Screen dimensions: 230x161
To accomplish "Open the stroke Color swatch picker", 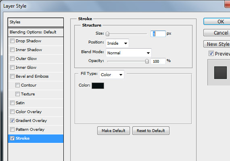I will point(98,86).
